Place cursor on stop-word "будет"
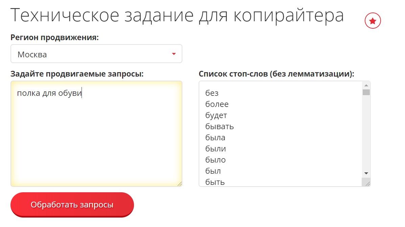Screen dimensions: 405x227 tap(216, 115)
